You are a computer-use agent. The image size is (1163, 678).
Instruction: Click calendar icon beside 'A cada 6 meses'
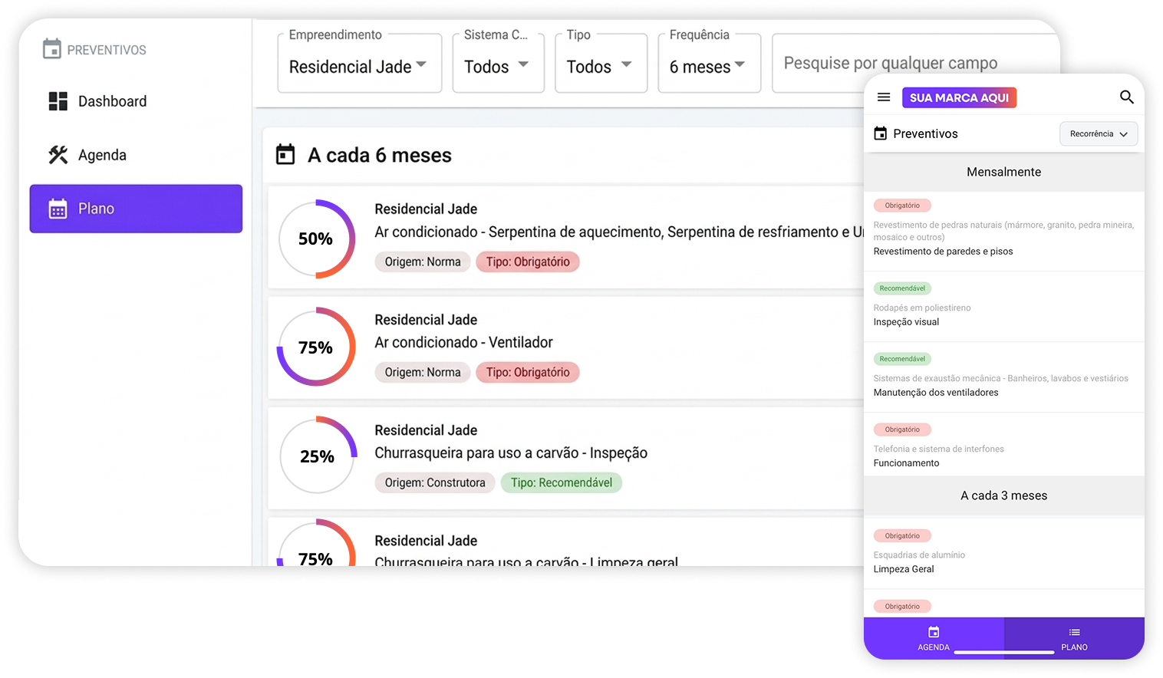click(x=285, y=155)
